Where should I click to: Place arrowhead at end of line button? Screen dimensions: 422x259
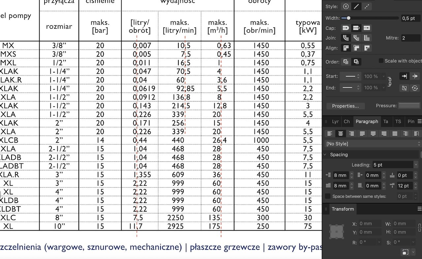(415, 76)
